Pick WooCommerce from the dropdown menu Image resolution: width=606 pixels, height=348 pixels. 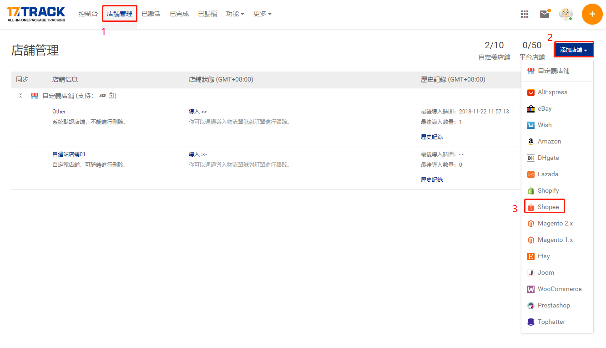(559, 289)
